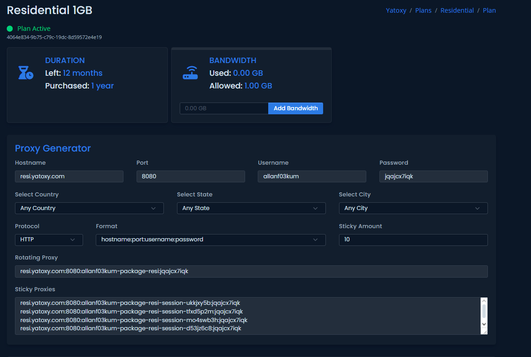Click the DURATION card title
531x357 pixels.
tap(65, 61)
